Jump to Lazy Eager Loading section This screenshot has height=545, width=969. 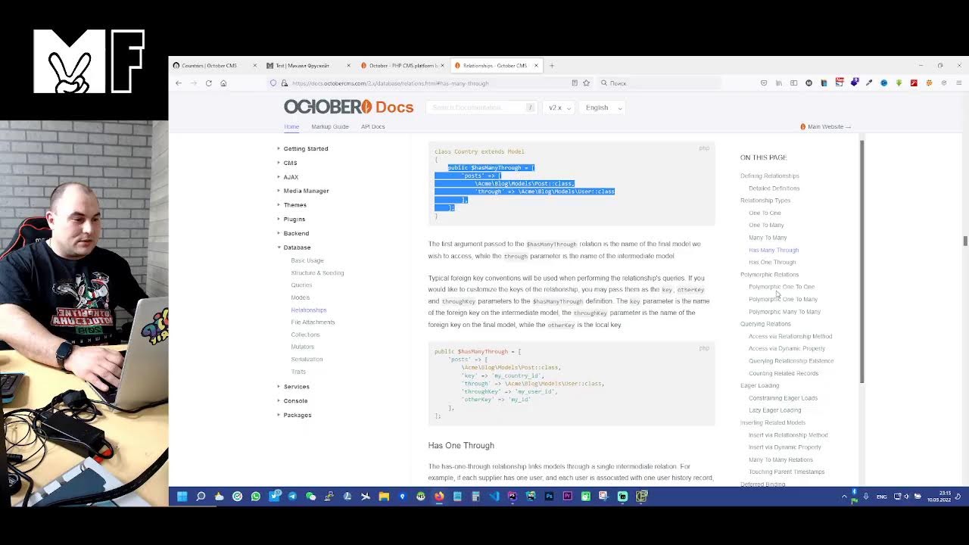tap(774, 410)
